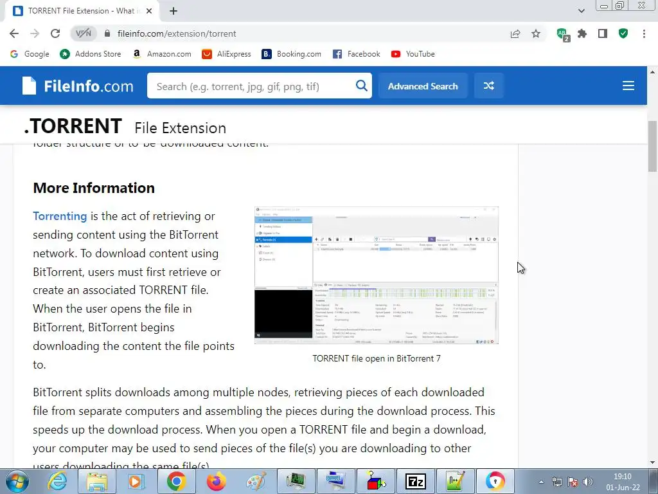Image resolution: width=658 pixels, height=494 pixels.
Task: View site info via padlock icon
Action: 107,33
